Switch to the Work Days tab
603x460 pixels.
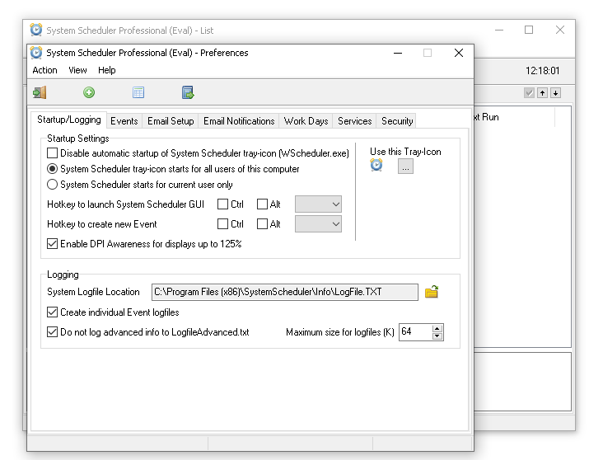click(x=306, y=121)
